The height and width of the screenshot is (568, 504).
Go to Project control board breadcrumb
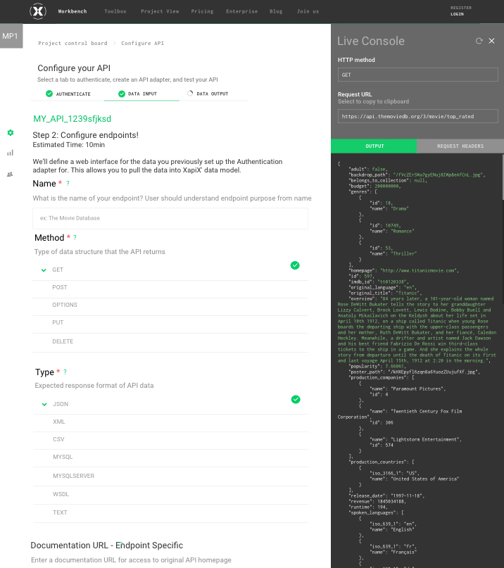click(x=73, y=44)
